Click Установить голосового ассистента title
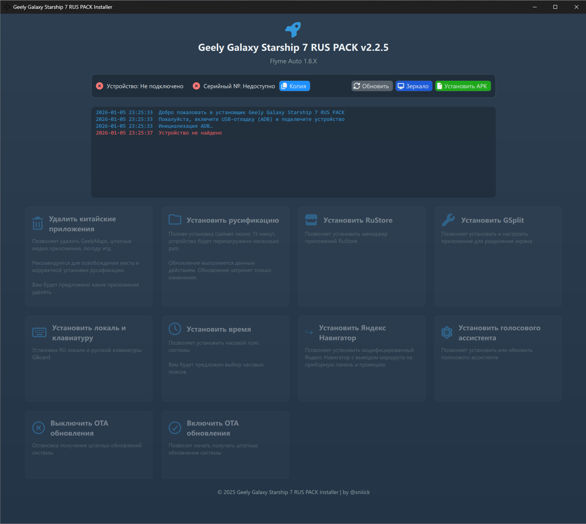The height and width of the screenshot is (524, 586). pos(499,333)
